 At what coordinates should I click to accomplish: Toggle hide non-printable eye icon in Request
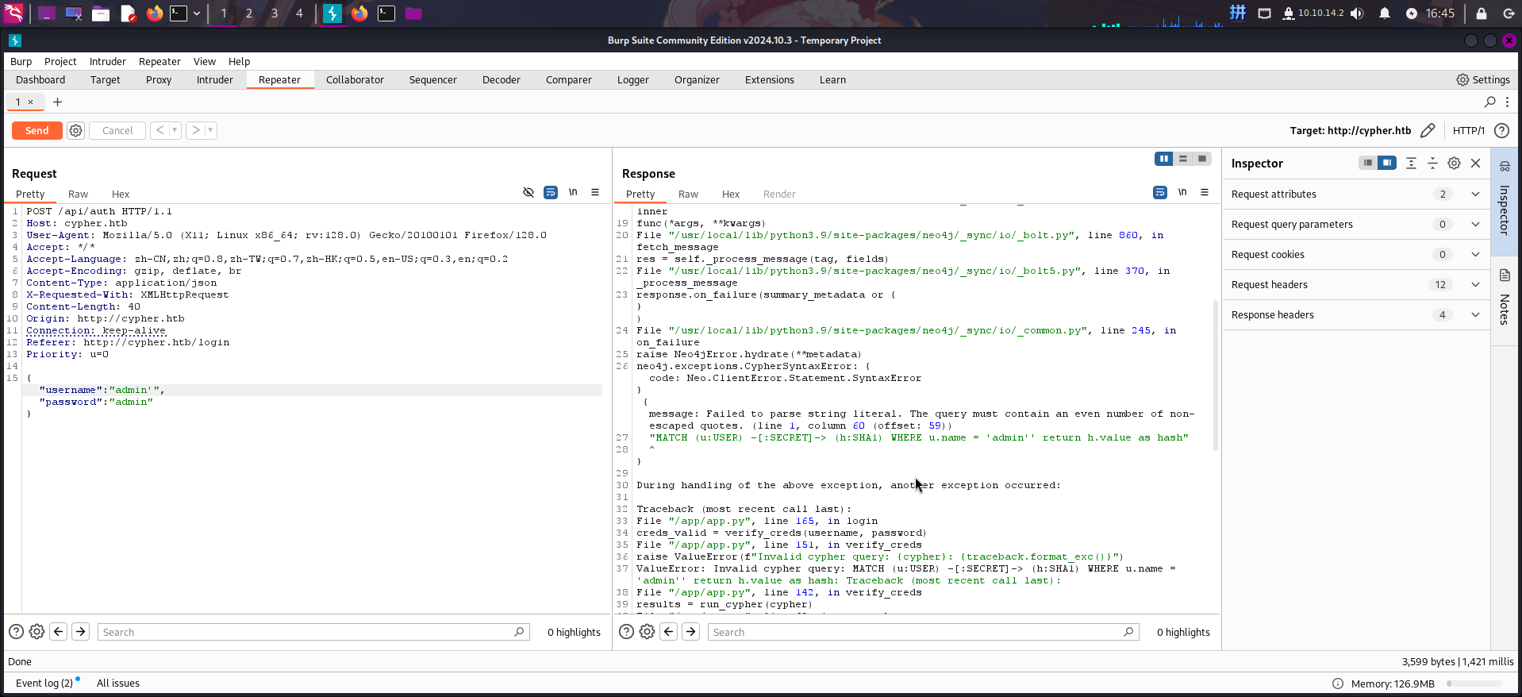coord(528,192)
